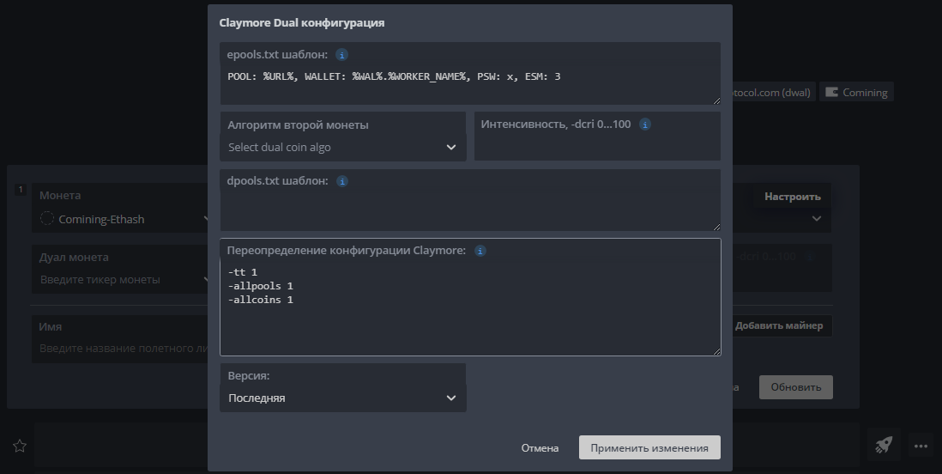Click Отмена to cancel dialog
The height and width of the screenshot is (474, 942).
pyautogui.click(x=540, y=448)
